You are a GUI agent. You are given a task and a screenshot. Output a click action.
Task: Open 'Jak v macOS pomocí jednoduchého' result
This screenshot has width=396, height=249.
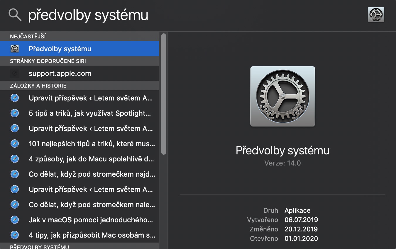coord(91,220)
